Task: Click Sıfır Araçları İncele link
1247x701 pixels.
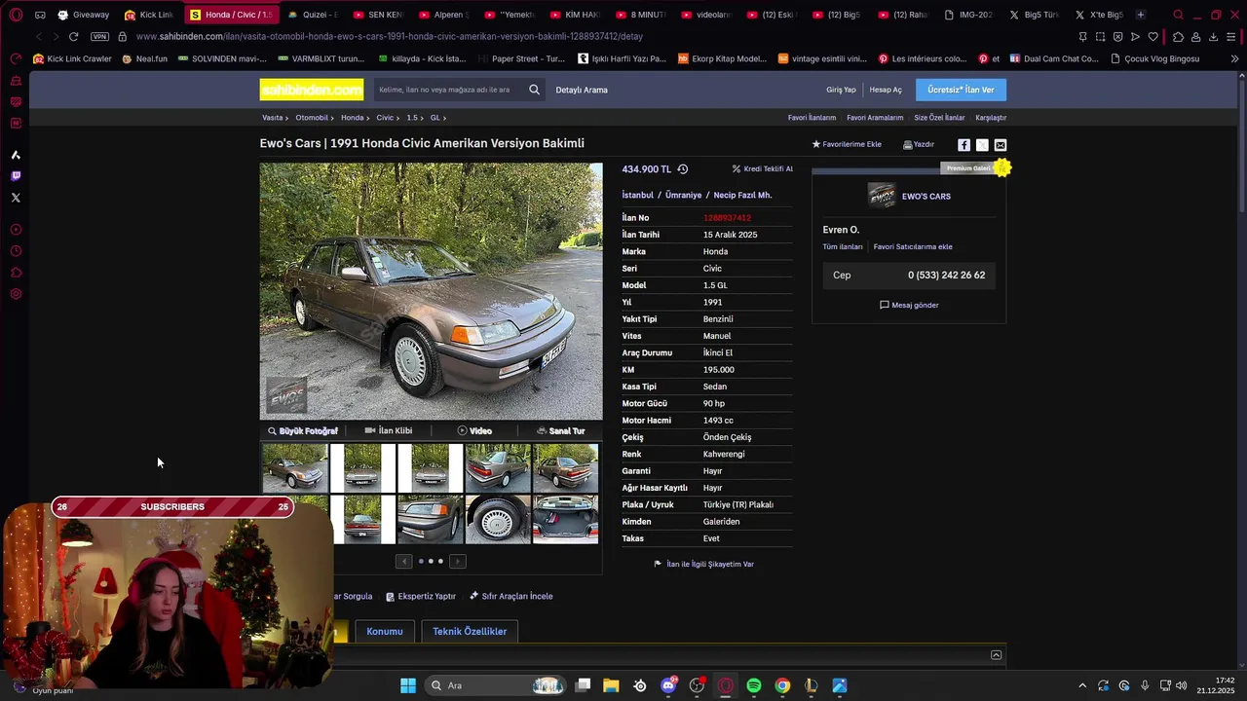Action: (x=511, y=596)
